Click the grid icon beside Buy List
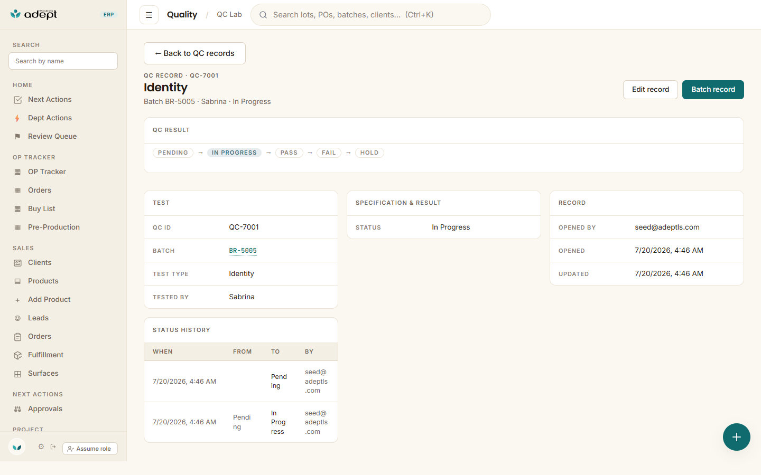 pos(17,209)
